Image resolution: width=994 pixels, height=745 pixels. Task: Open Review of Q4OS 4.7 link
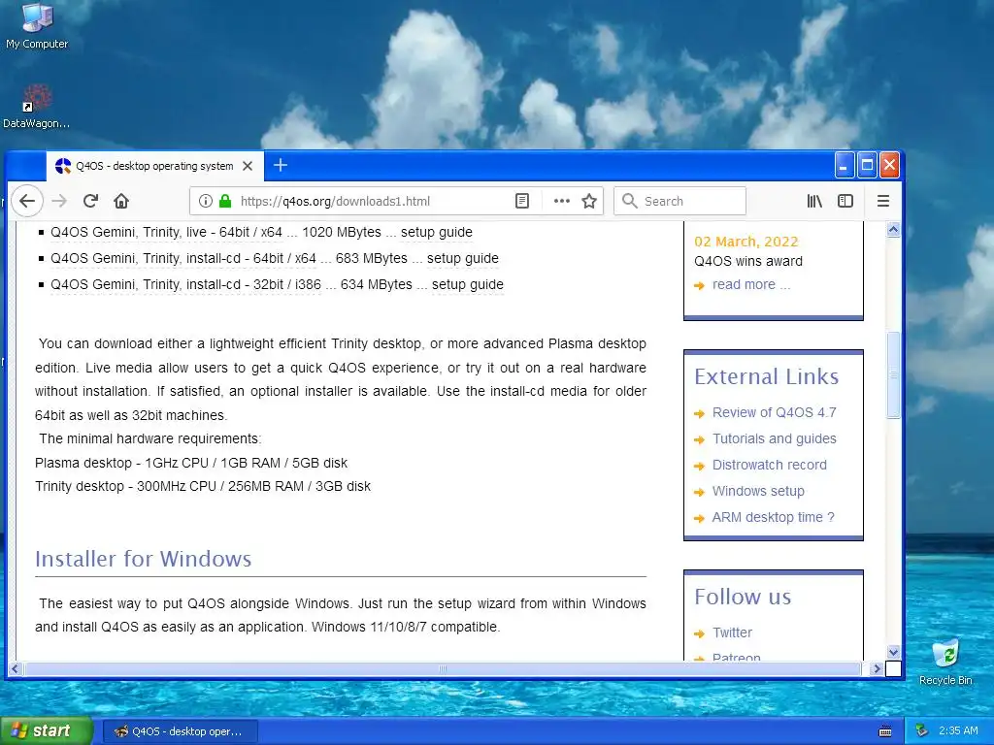(x=774, y=412)
